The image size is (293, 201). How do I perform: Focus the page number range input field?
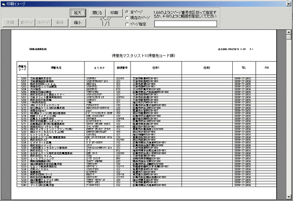point(185,24)
